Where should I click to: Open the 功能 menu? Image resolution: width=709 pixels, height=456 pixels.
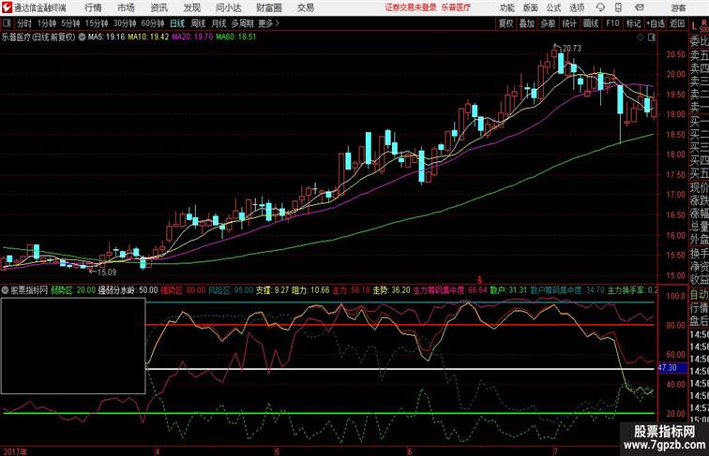[506, 7]
